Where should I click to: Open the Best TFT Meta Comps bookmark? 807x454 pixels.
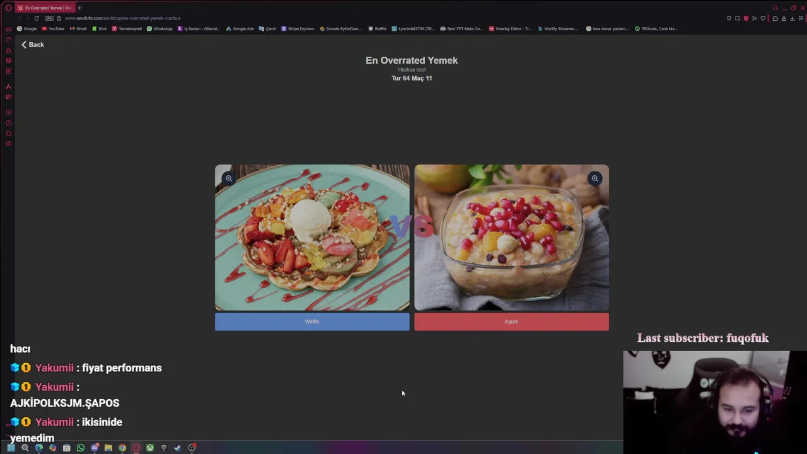(x=462, y=28)
